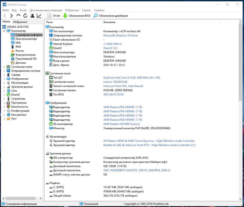Go up one level with the up arrow
This screenshot has width=244, height=207.
click(18, 15)
